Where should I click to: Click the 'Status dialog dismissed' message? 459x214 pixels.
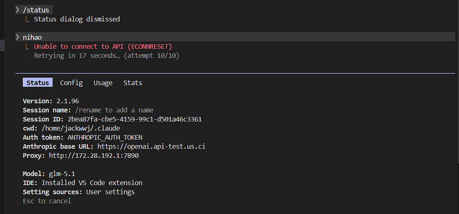point(77,19)
